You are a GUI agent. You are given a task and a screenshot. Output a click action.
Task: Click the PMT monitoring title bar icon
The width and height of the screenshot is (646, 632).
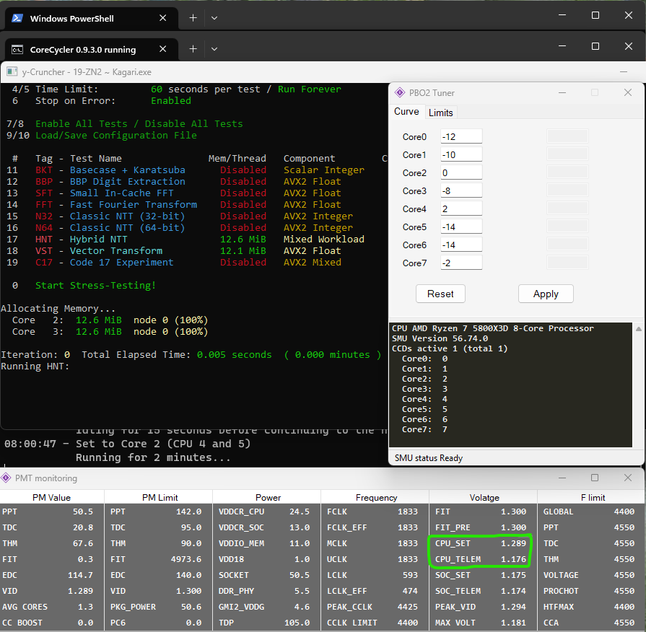6,478
